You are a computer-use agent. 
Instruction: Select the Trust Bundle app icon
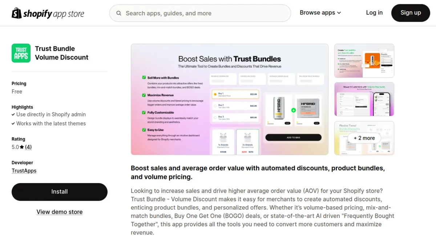point(21,53)
